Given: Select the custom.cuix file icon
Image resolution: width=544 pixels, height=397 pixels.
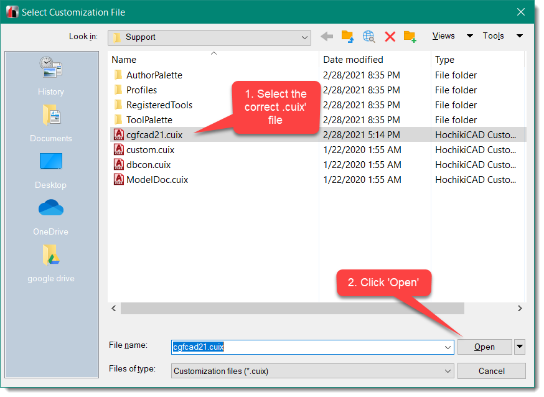Looking at the screenshot, I should point(119,149).
